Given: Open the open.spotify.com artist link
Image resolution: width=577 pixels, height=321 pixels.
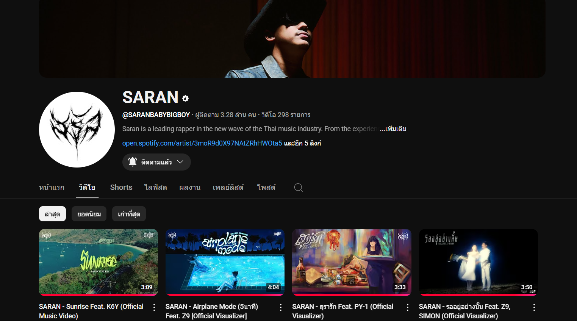Looking at the screenshot, I should tap(202, 143).
